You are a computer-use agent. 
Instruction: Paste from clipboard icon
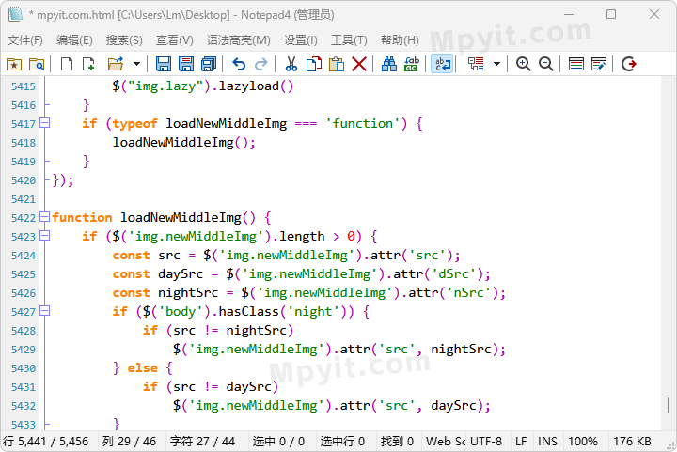pyautogui.click(x=337, y=64)
